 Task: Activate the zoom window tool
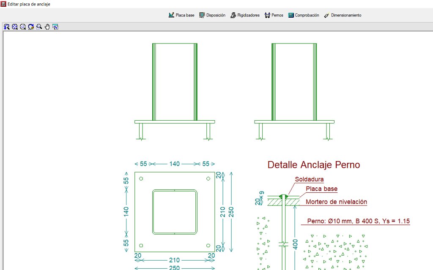(39, 27)
